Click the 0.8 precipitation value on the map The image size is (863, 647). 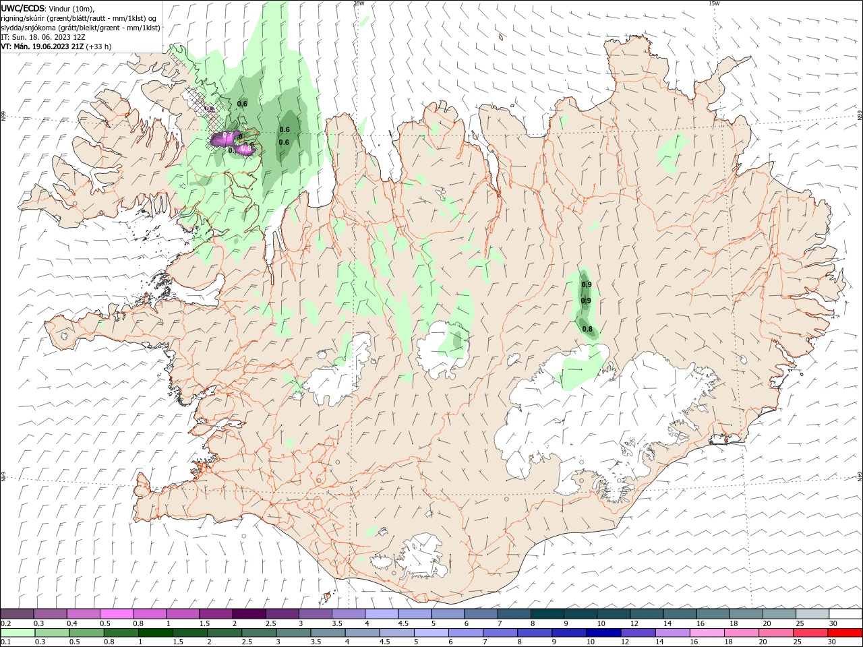pyautogui.click(x=587, y=330)
